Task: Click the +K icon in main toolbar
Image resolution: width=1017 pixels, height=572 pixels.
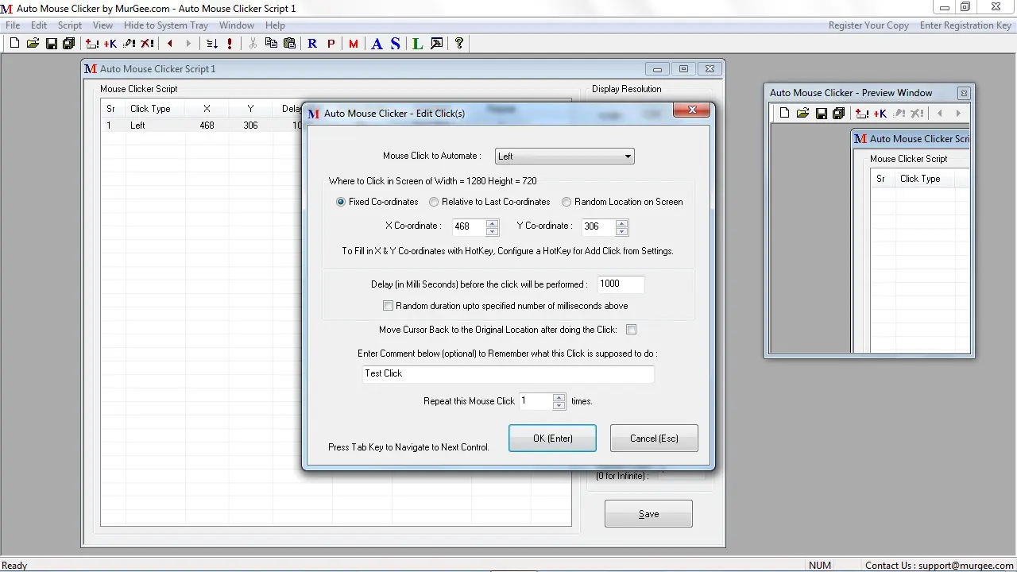Action: coord(110,44)
